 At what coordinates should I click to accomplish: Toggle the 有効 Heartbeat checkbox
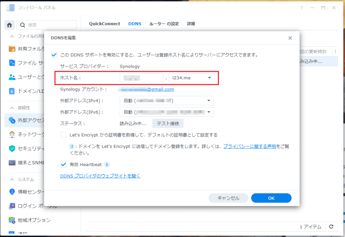pyautogui.click(x=64, y=164)
